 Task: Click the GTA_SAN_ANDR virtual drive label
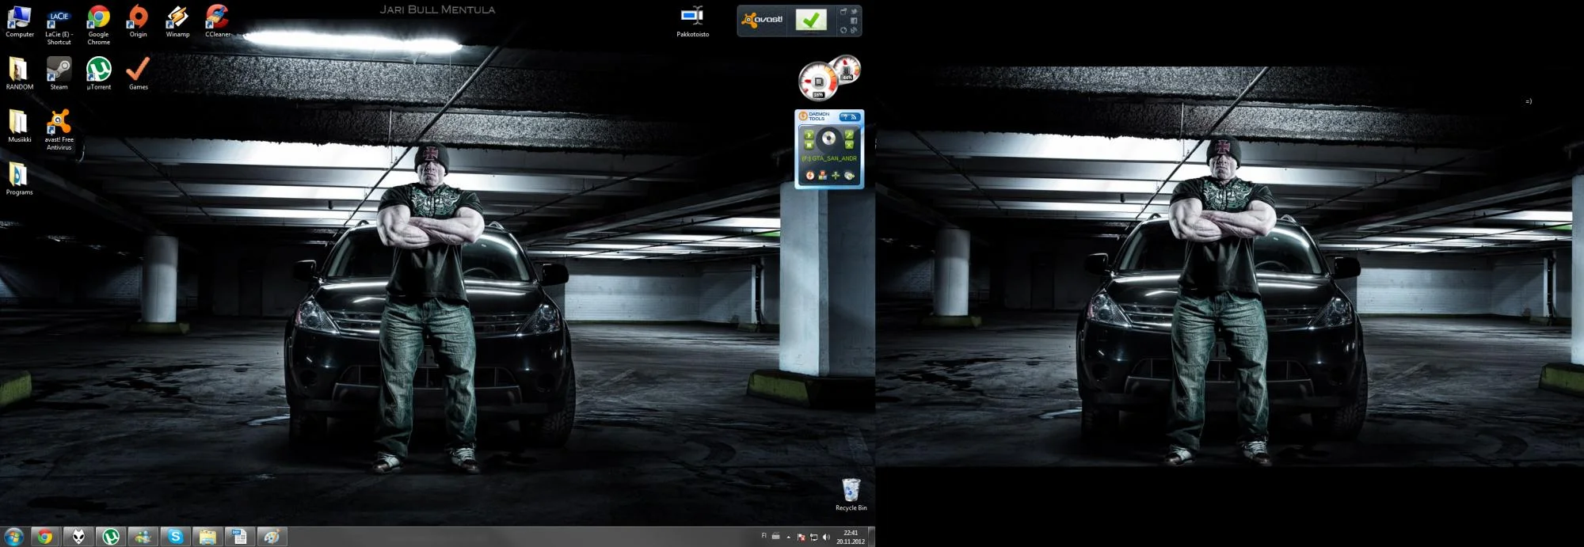(829, 158)
